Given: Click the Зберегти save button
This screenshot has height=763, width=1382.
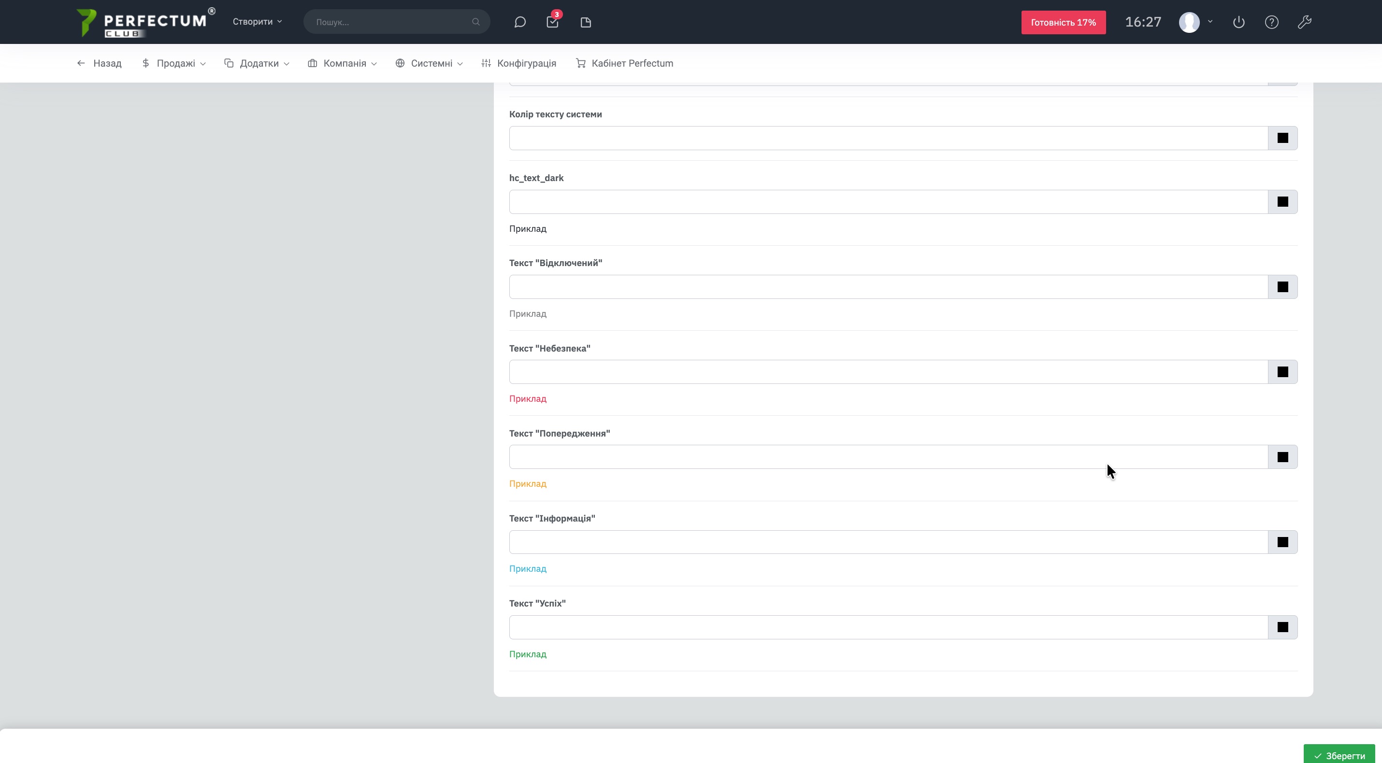Looking at the screenshot, I should click(1339, 755).
